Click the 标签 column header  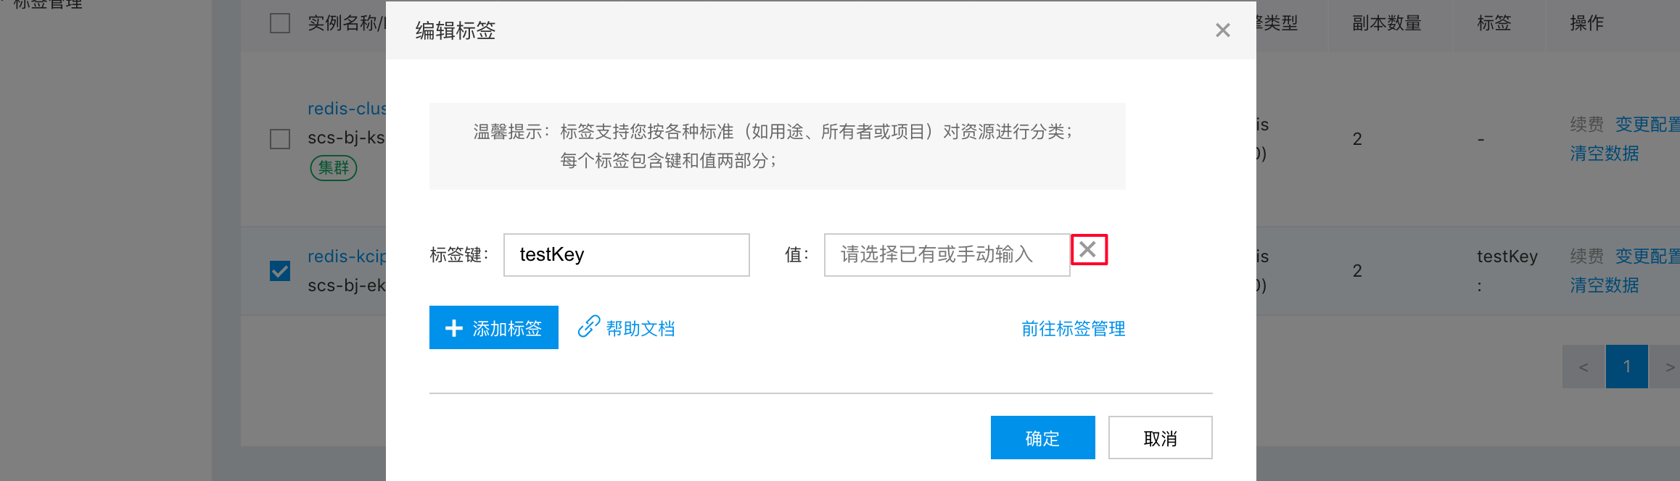coord(1494,23)
